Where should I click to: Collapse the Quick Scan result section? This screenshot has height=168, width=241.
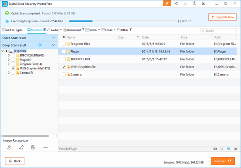(54, 38)
